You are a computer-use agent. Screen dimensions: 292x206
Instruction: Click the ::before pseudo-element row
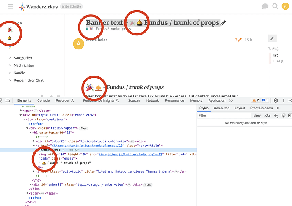(x=36, y=124)
